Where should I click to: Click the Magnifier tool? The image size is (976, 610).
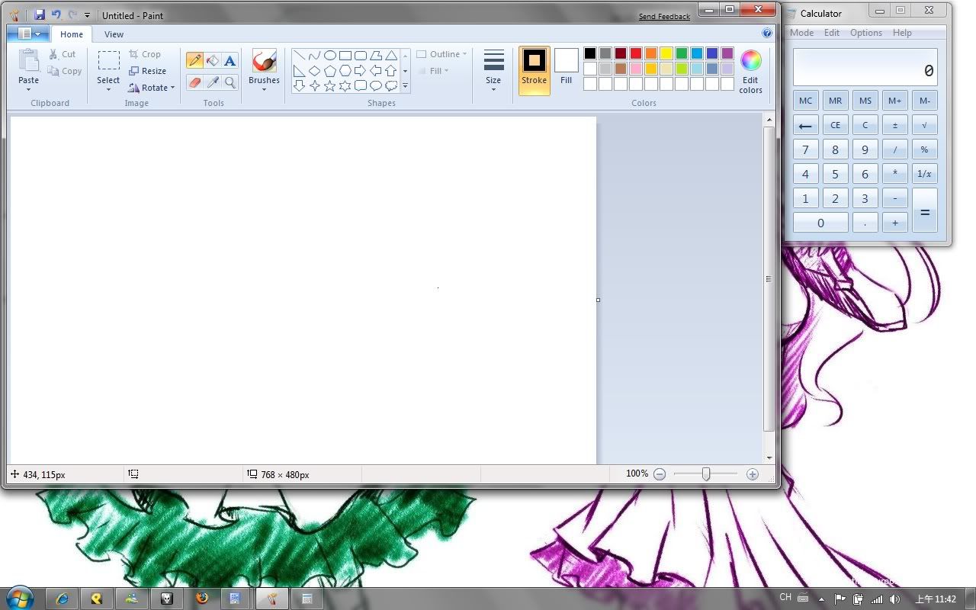pos(230,82)
